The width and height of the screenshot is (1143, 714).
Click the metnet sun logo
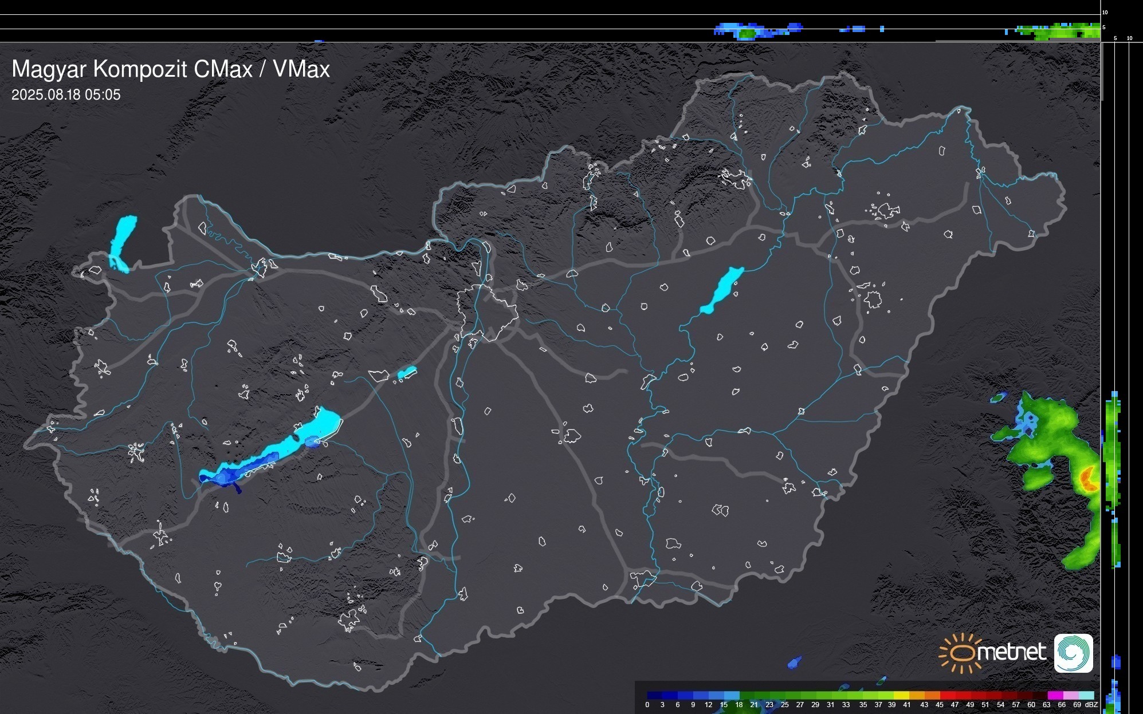[963, 653]
